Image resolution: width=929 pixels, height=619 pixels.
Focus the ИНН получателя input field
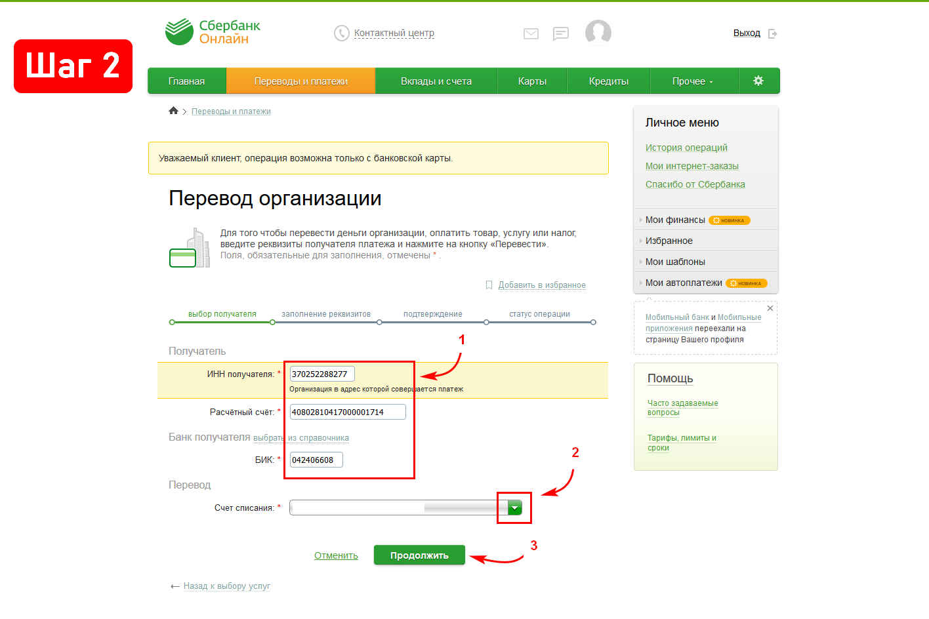tap(321, 374)
